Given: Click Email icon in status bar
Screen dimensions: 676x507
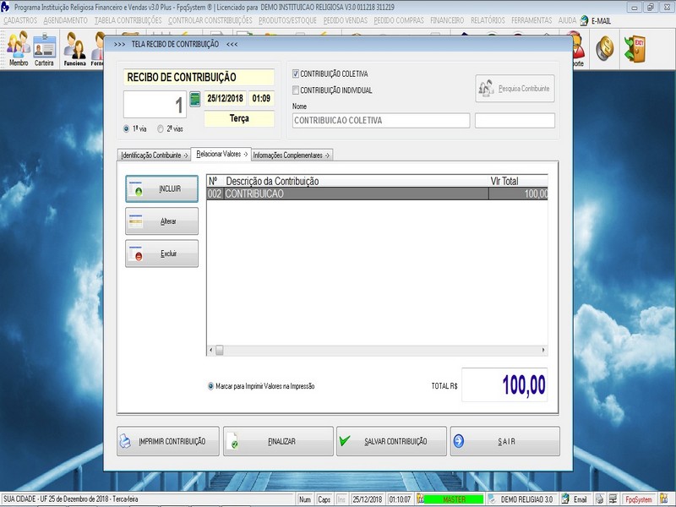Looking at the screenshot, I should click(x=565, y=499).
